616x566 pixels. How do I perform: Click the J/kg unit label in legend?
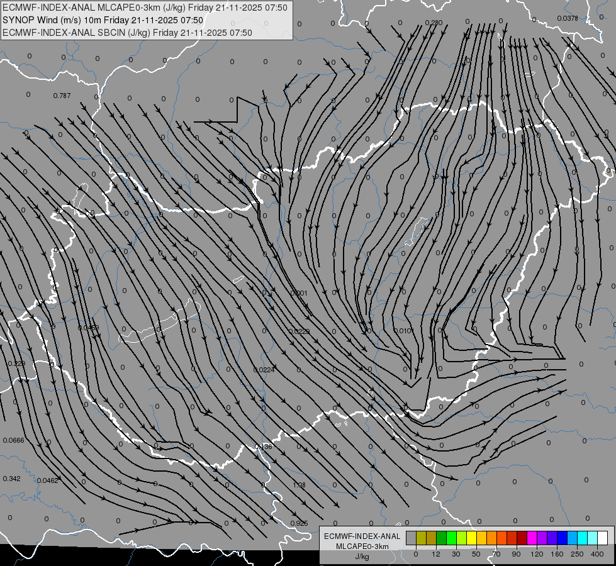362,556
